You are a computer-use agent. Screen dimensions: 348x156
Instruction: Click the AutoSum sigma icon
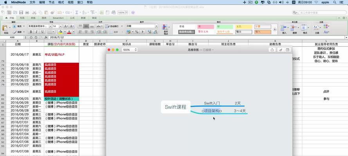click(x=77, y=12)
